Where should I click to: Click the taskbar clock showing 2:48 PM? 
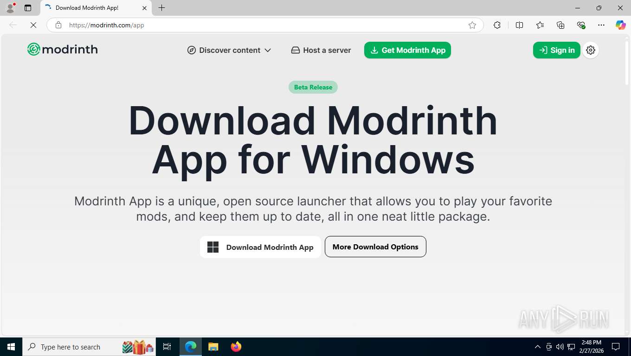click(x=591, y=347)
